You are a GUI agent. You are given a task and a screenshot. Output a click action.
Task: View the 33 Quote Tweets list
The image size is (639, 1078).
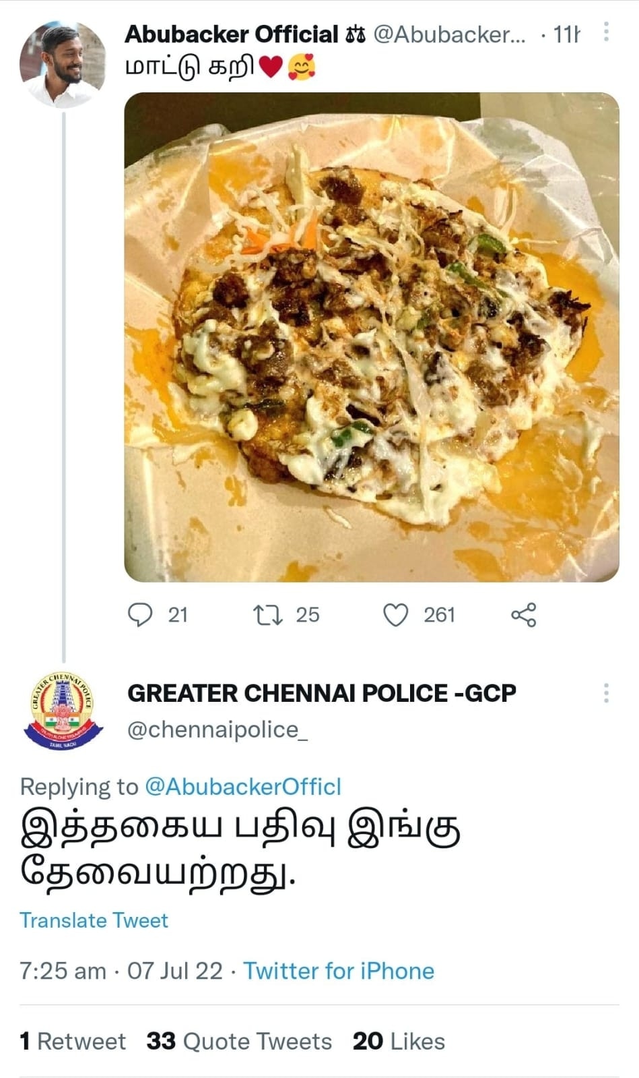pyautogui.click(x=239, y=1041)
